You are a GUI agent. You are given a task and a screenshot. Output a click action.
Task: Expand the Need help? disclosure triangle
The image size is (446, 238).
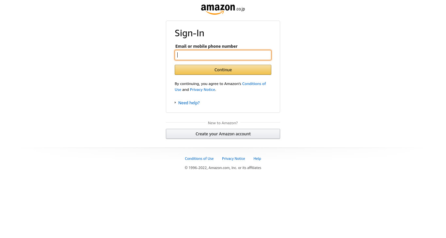point(175,103)
